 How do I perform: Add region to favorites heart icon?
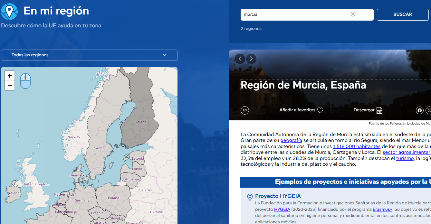(320, 110)
